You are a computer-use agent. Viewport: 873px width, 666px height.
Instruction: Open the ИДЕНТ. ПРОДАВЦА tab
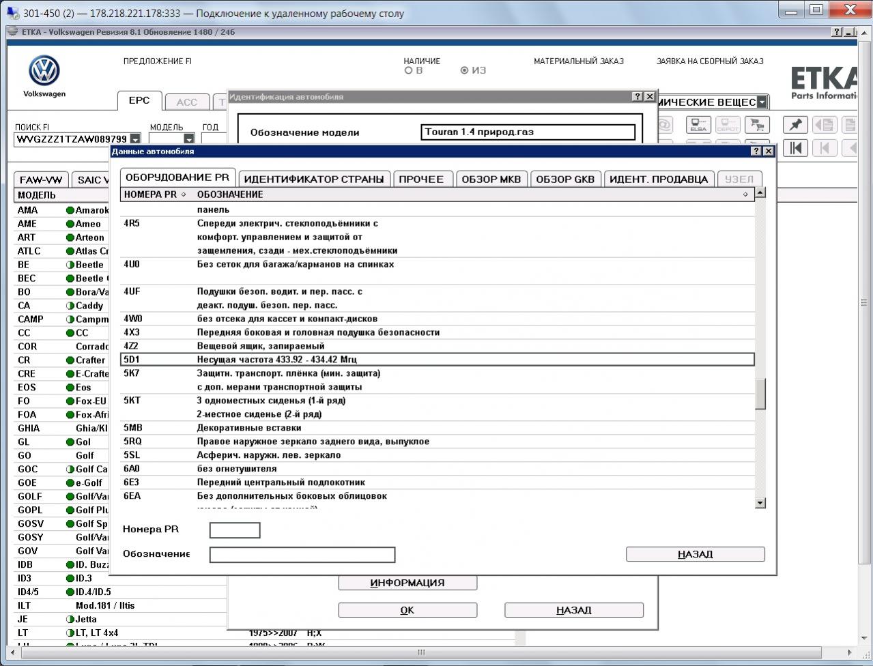pos(659,179)
